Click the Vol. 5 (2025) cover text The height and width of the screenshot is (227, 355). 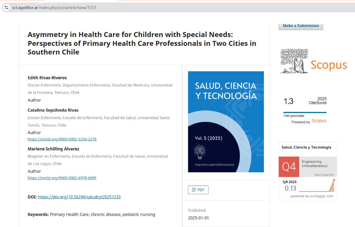pyautogui.click(x=209, y=138)
